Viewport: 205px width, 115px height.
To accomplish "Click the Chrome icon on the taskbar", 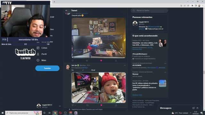I will (x=55, y=113).
